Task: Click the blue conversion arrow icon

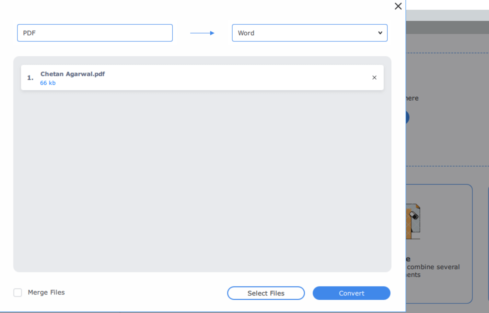Action: (202, 33)
